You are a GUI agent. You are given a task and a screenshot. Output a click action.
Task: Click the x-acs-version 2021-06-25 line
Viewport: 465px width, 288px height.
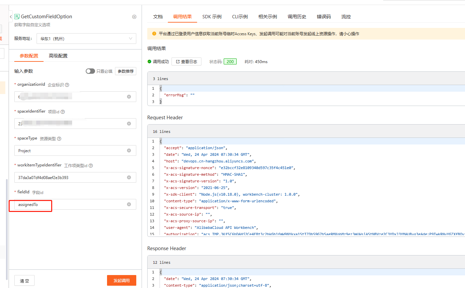click(197, 188)
